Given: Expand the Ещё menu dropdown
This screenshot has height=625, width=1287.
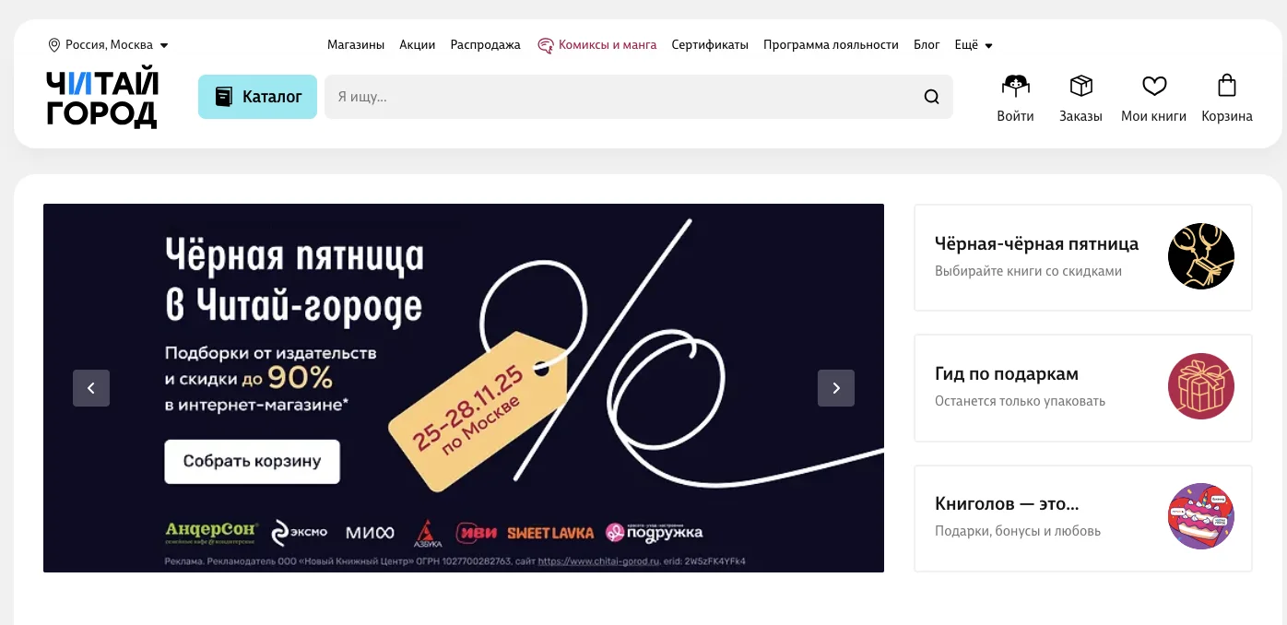Looking at the screenshot, I should (x=973, y=44).
